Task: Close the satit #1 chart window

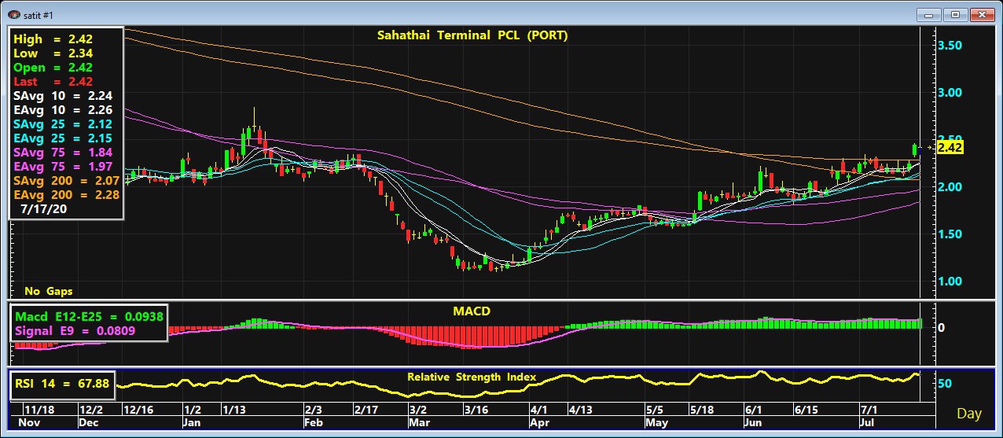Action: [x=982, y=14]
